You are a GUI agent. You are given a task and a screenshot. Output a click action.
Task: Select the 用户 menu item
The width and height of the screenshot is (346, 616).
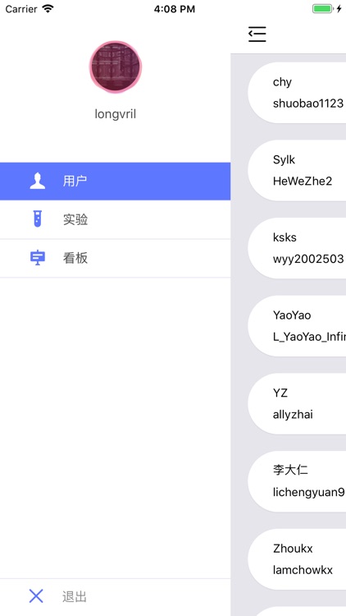point(115,182)
